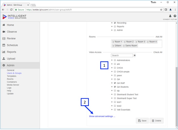
Task: Close the Admin - Edit Group tab
Action: [28, 5]
